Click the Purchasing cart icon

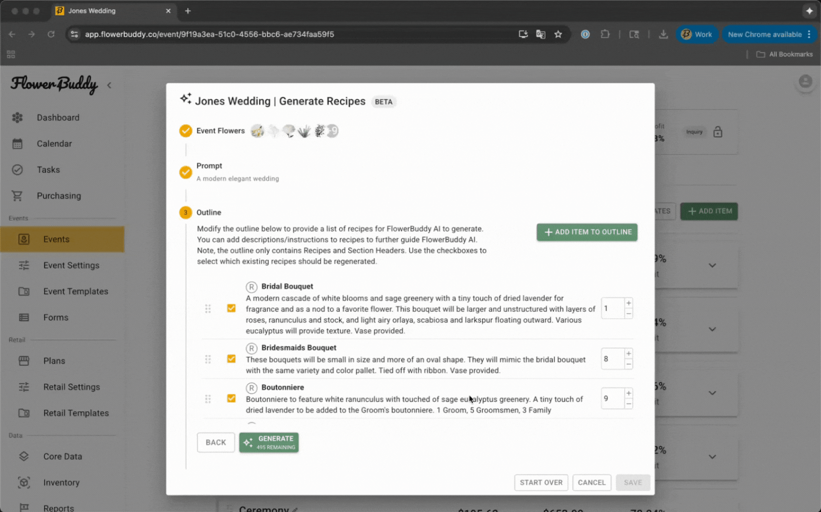[x=18, y=196]
